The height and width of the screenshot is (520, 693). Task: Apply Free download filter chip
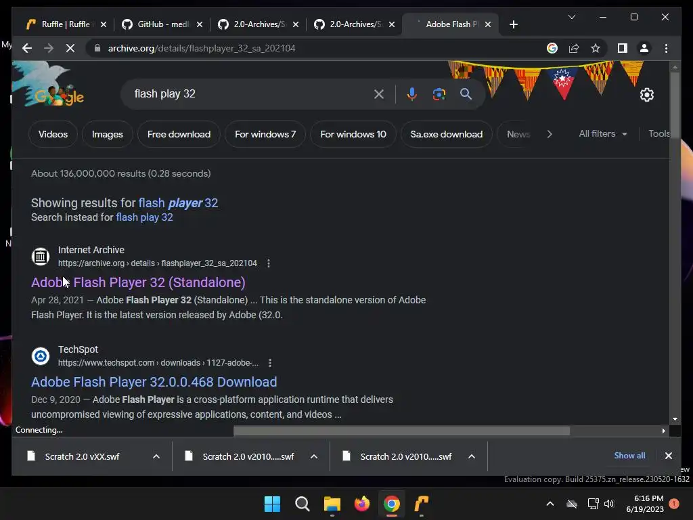(x=179, y=134)
